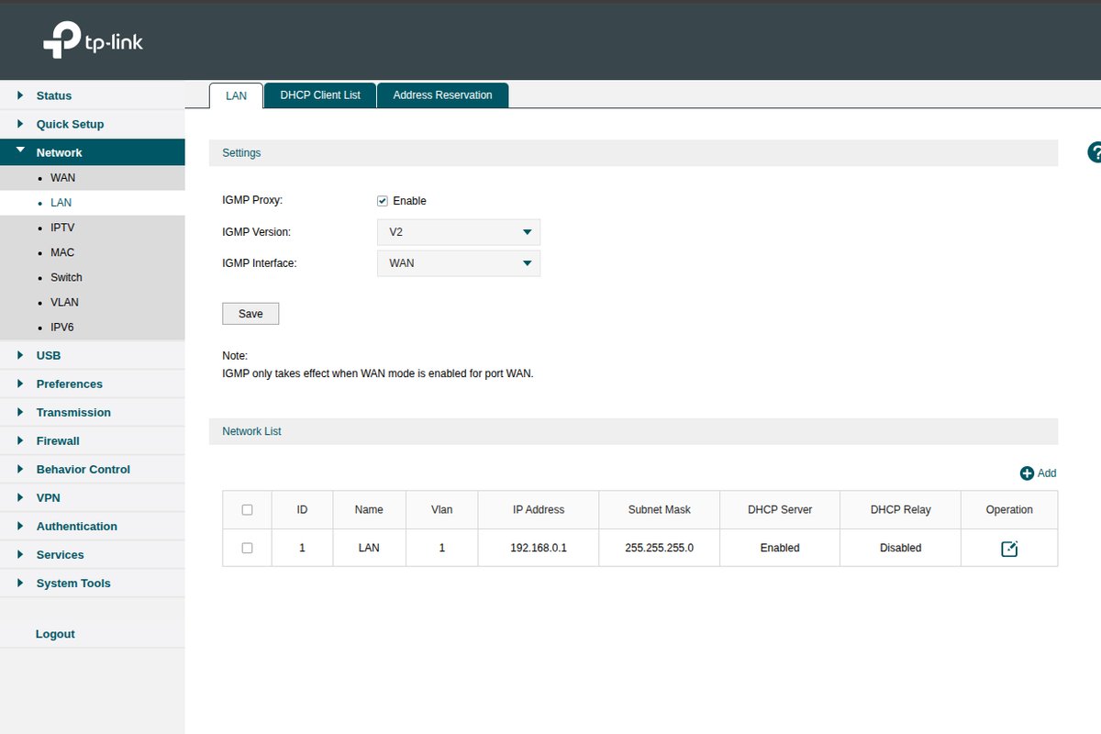
Task: Click the DHCP Relay Disabled cell
Action: 900,548
